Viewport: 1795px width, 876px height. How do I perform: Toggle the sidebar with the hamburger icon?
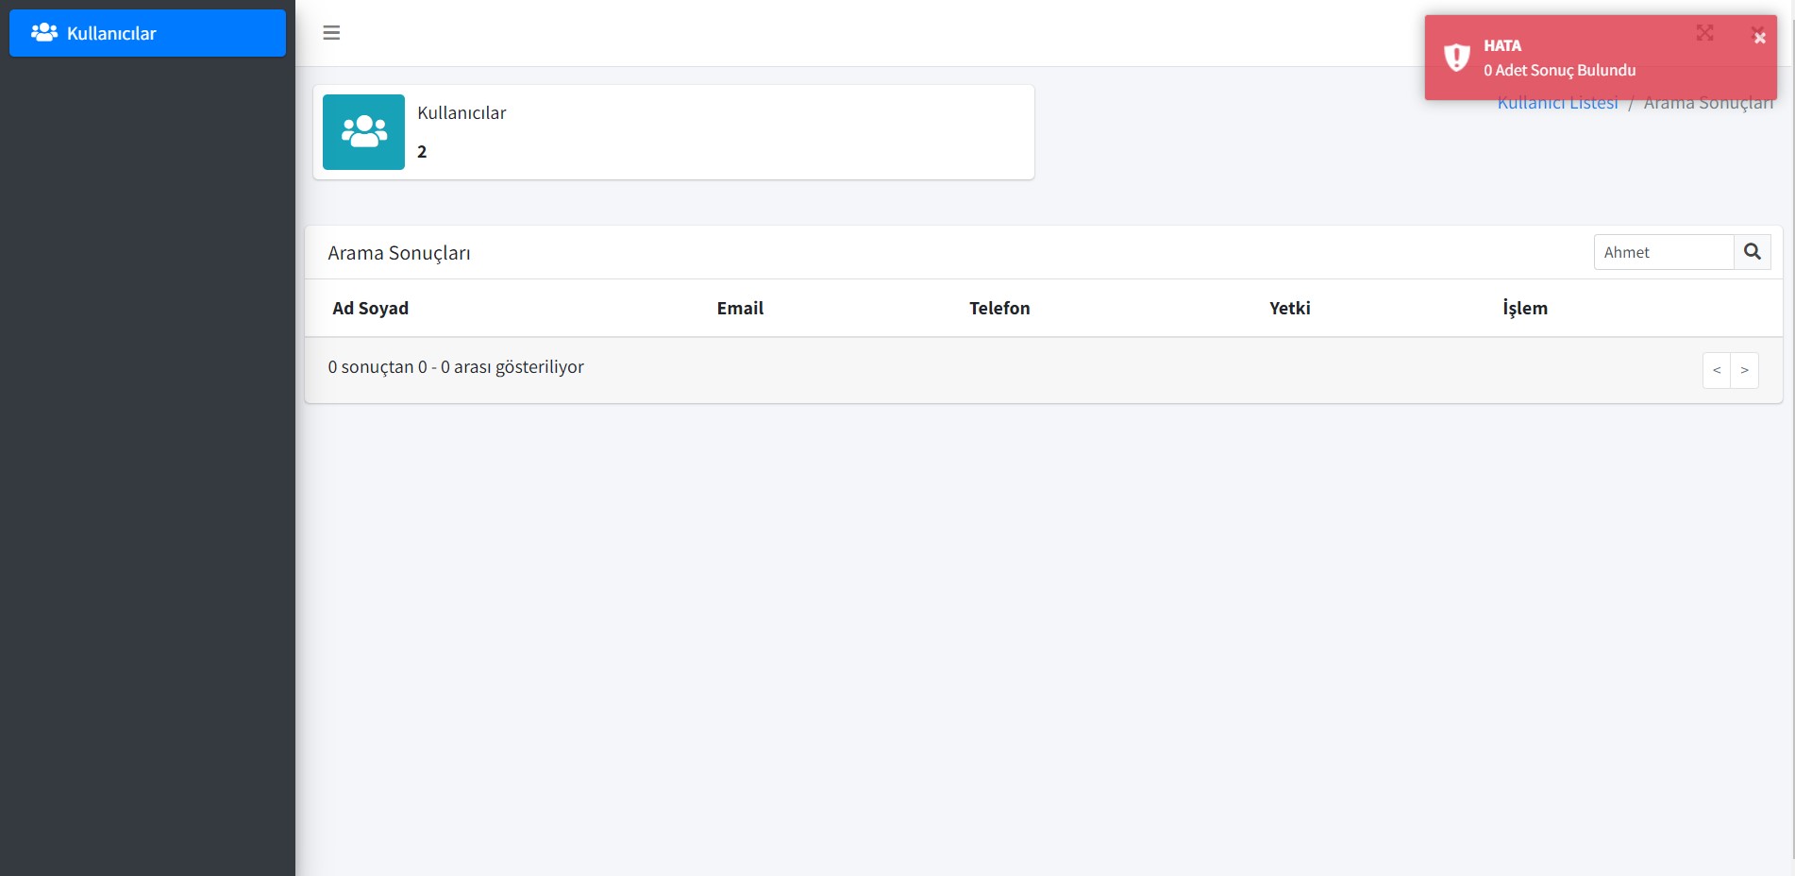click(x=332, y=32)
